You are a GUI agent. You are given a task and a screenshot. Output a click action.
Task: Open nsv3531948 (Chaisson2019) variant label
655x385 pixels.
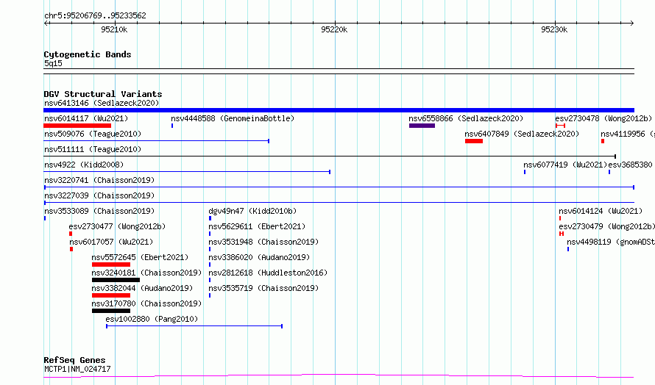pyautogui.click(x=263, y=242)
